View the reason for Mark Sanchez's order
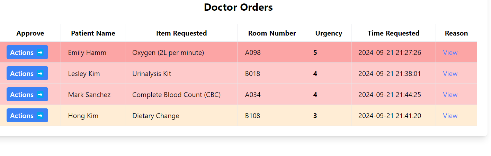Image resolution: width=491 pixels, height=156 pixels. (450, 95)
